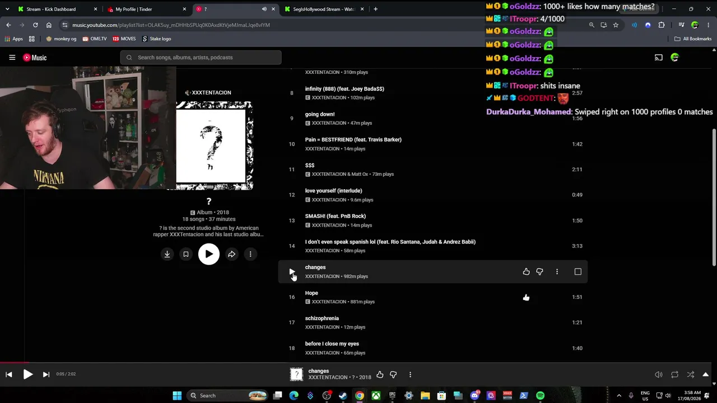The width and height of the screenshot is (717, 403).
Task: Switch to the Stream - Kick Dashboard tab
Action: [x=57, y=9]
